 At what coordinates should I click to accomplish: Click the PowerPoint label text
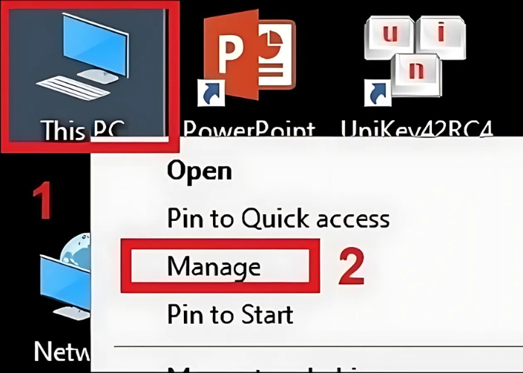[249, 128]
